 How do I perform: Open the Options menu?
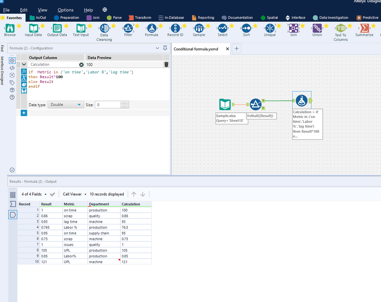[x=66, y=10]
